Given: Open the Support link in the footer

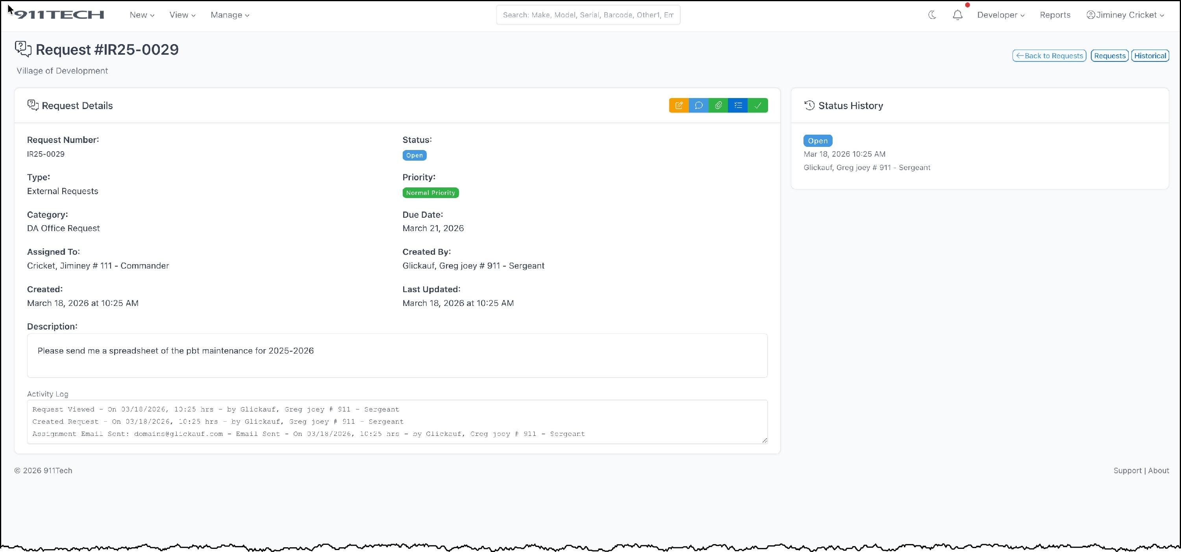Looking at the screenshot, I should coord(1127,470).
